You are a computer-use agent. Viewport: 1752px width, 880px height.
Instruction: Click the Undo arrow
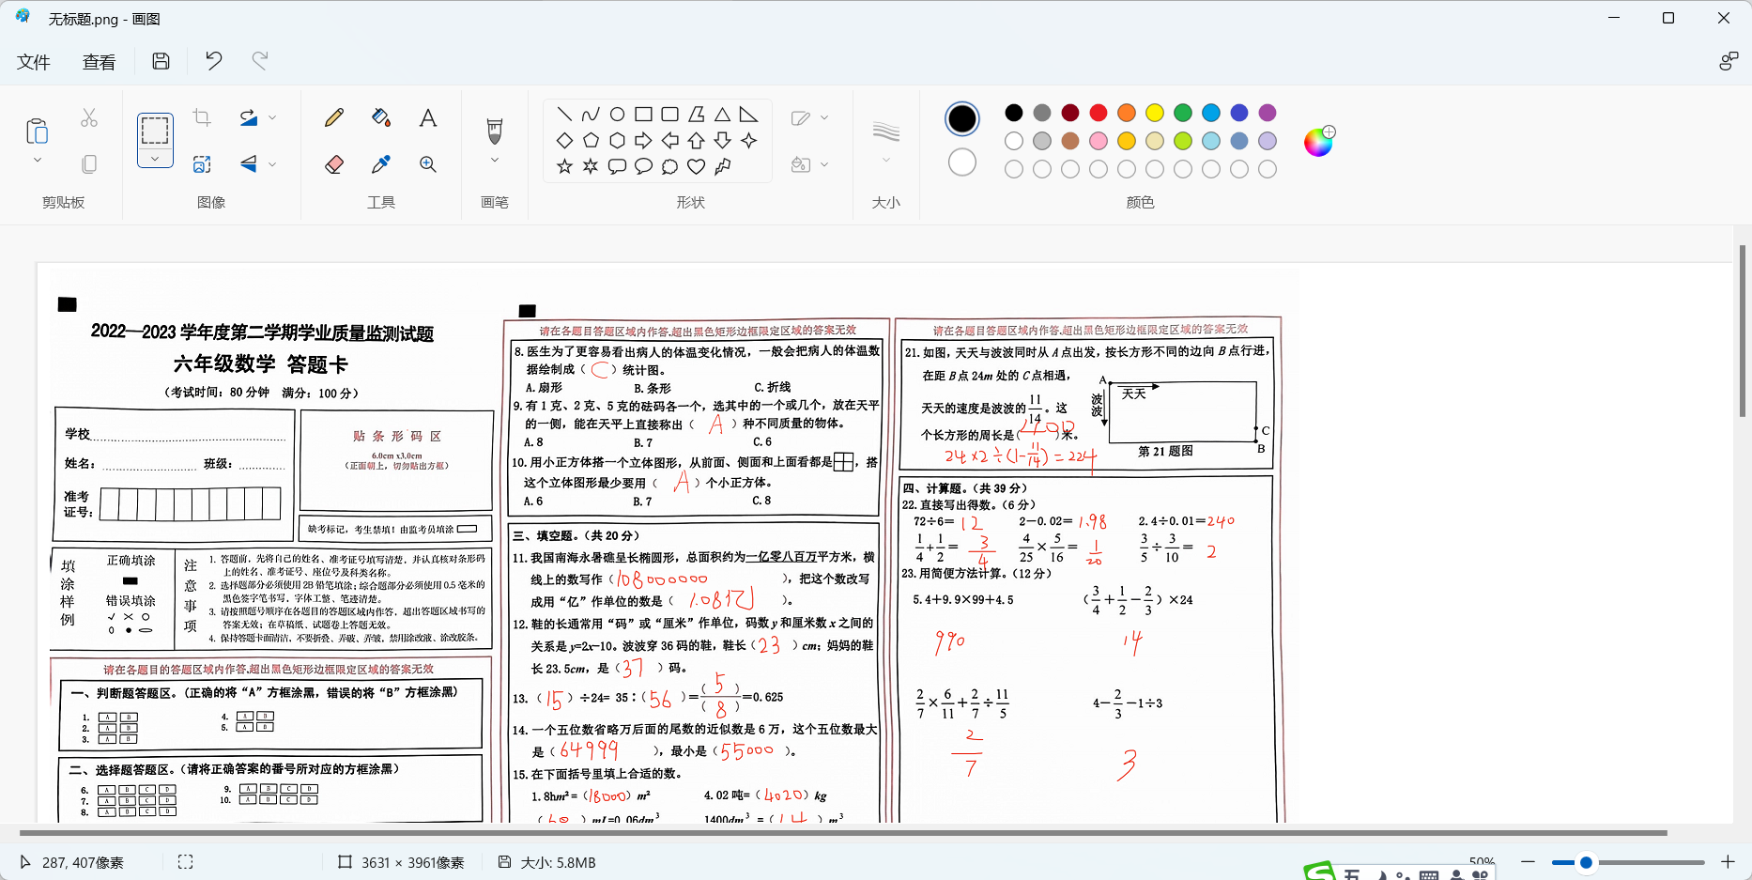[x=214, y=61]
